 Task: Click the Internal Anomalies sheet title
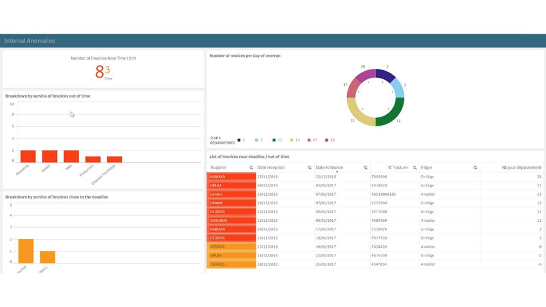pos(29,41)
